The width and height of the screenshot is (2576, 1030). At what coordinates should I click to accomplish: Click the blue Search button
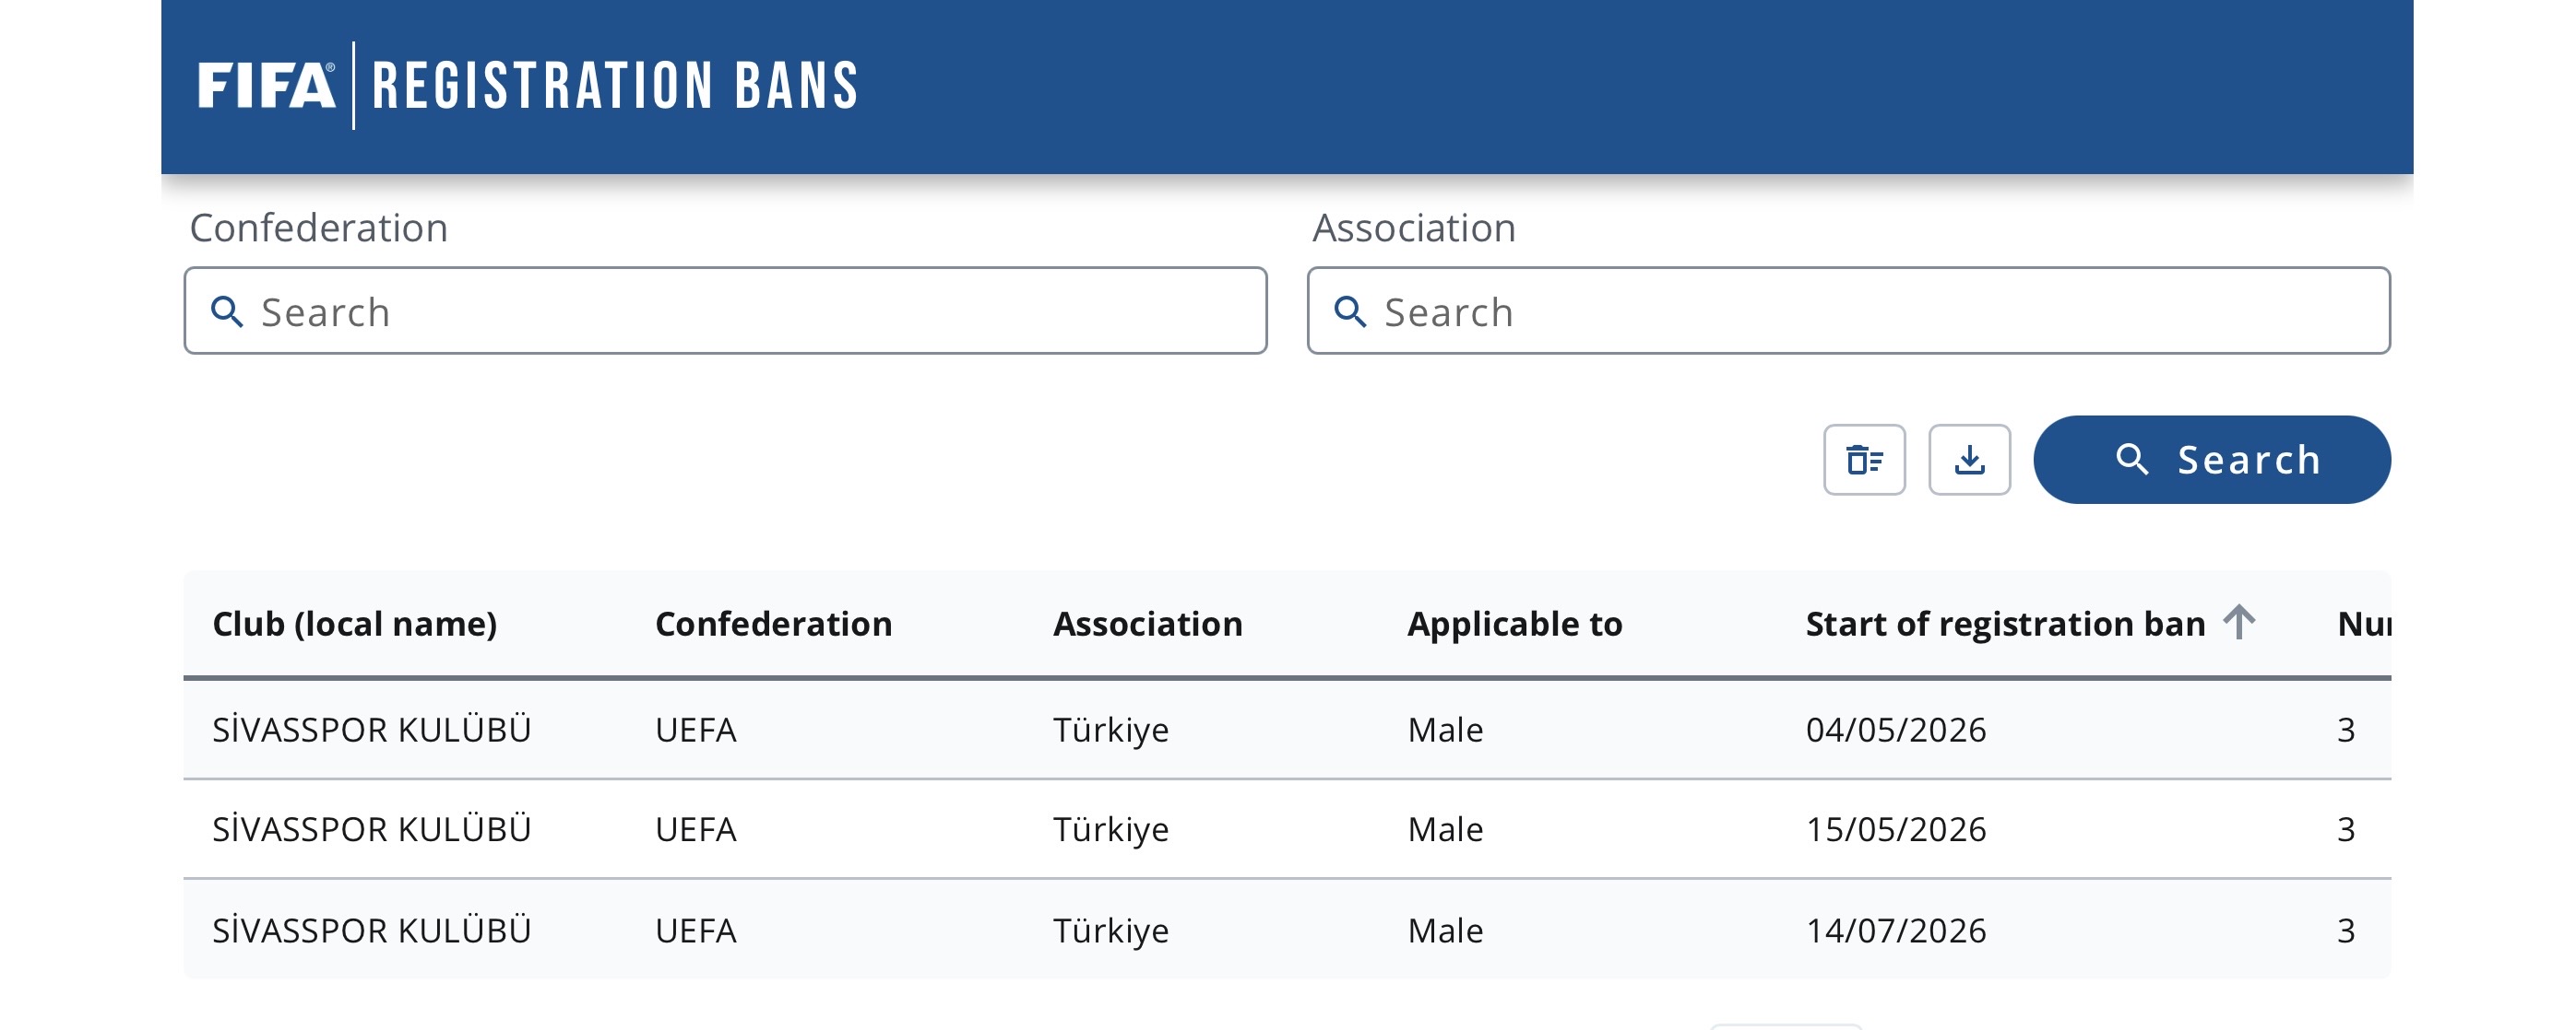tap(2212, 460)
